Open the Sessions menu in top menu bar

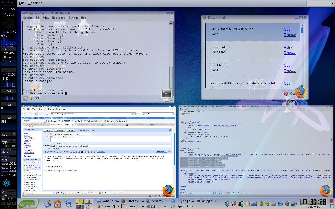35,3
